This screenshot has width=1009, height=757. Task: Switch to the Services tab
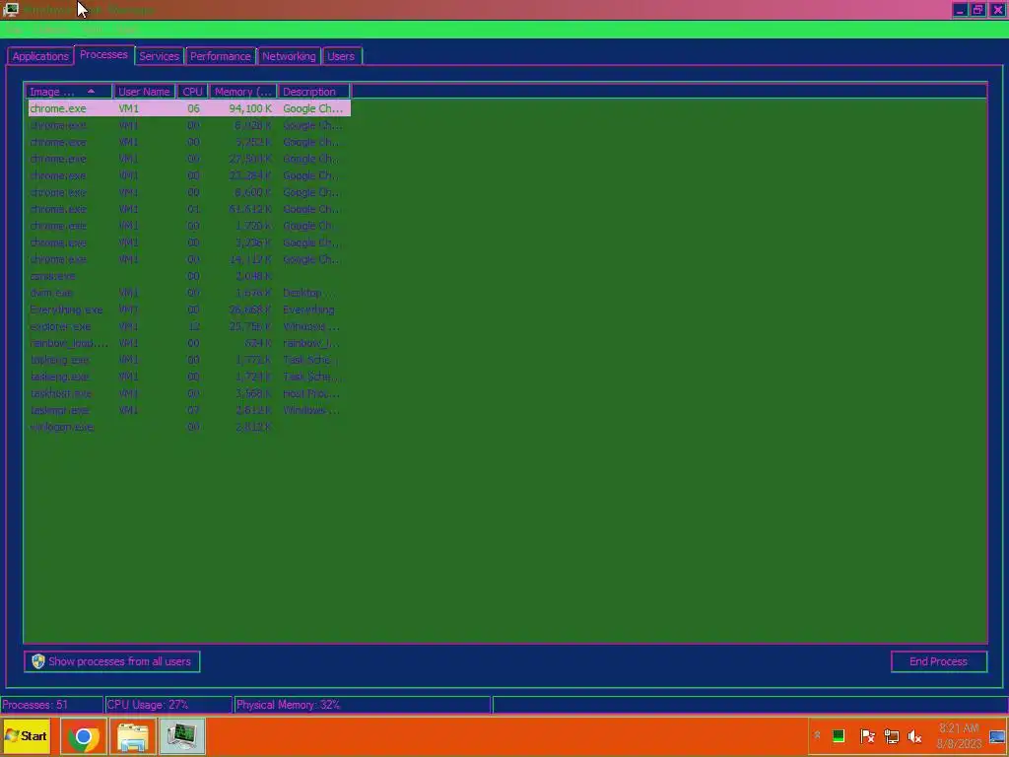pos(159,56)
